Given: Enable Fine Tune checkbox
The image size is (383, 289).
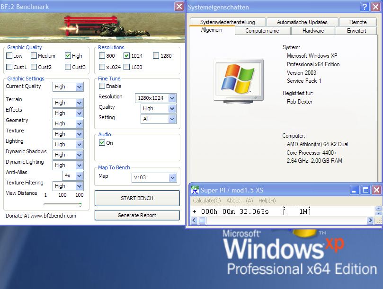Looking at the screenshot, I should tap(102, 86).
